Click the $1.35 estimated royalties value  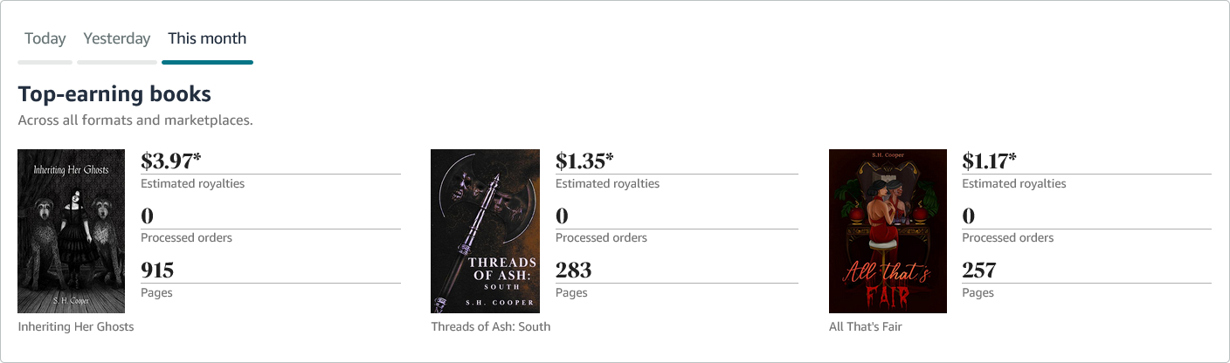584,161
